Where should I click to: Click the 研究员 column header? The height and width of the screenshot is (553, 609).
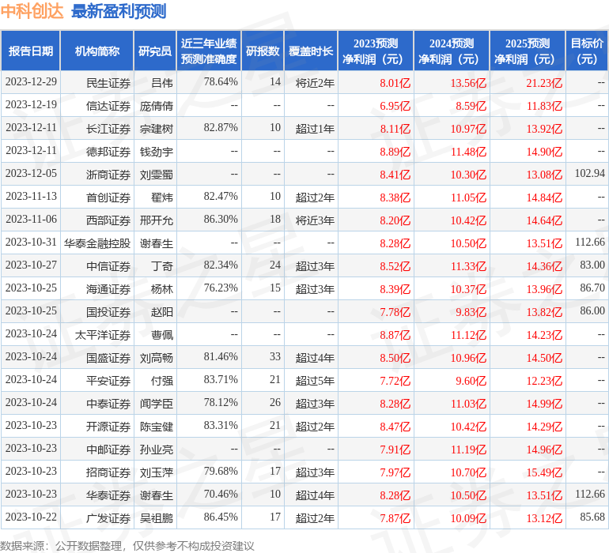point(155,51)
